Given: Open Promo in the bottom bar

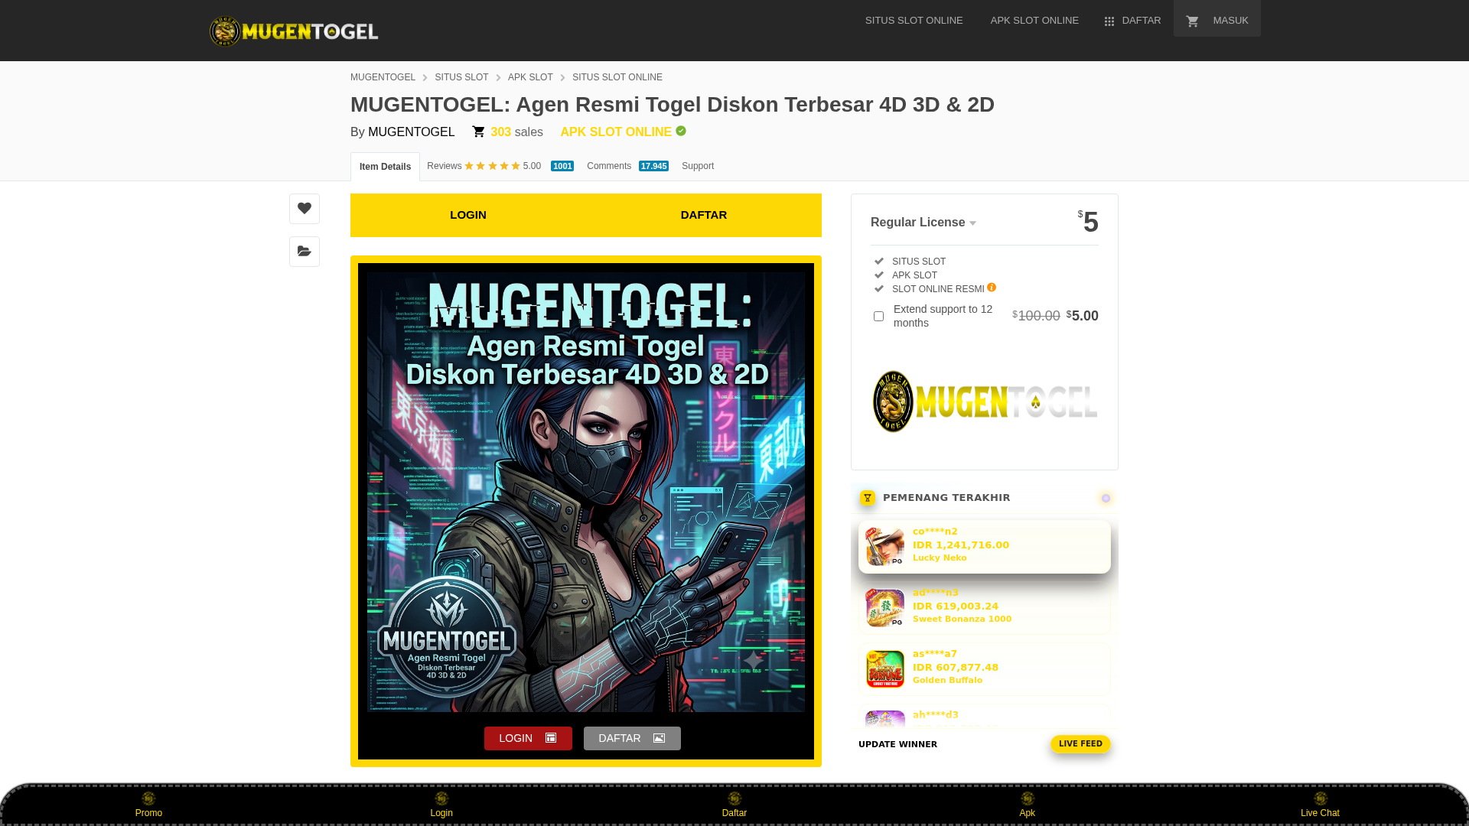Looking at the screenshot, I should coord(148,805).
